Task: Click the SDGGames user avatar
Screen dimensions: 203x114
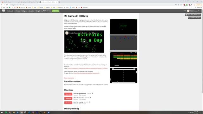Action: click(x=188, y=11)
